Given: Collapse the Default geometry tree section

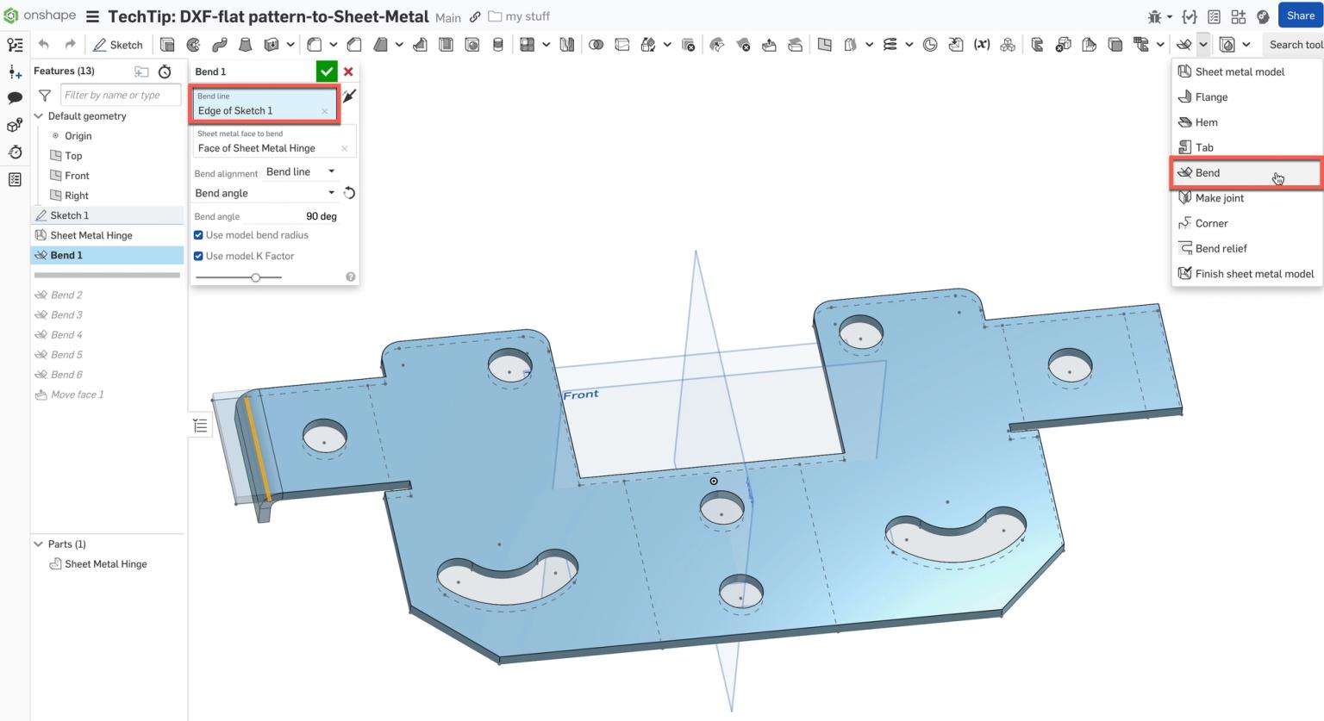Looking at the screenshot, I should (x=37, y=115).
